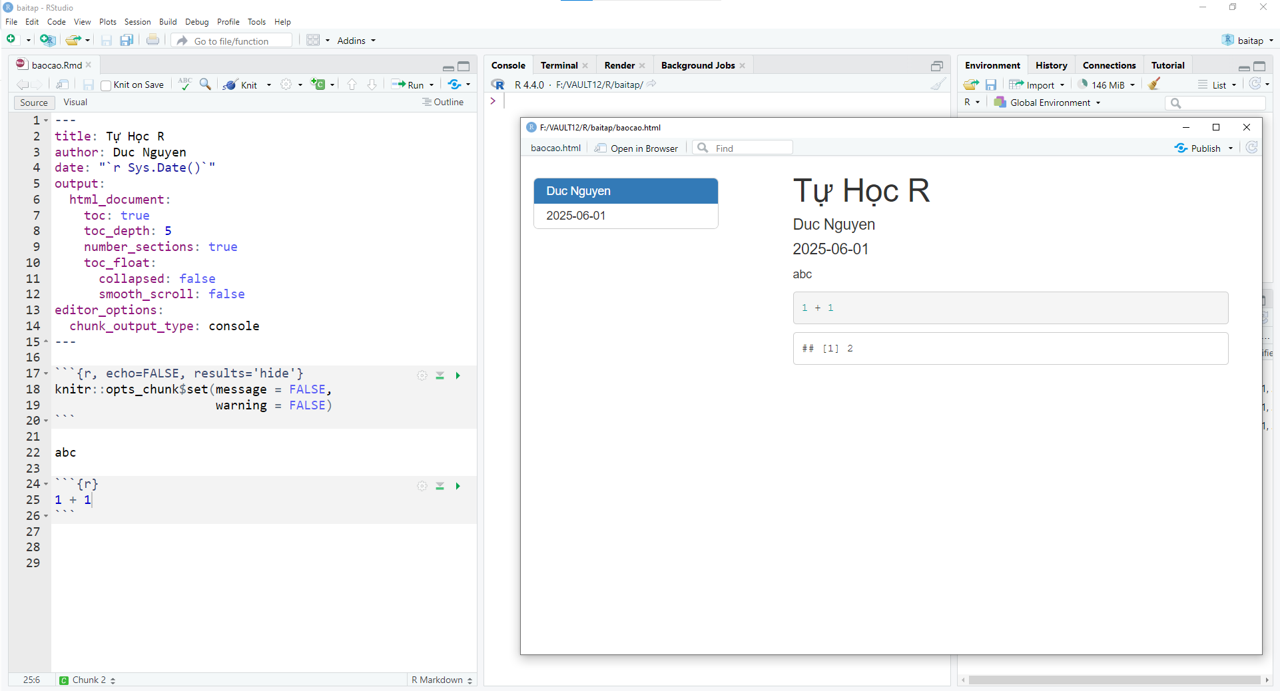The width and height of the screenshot is (1280, 691).
Task: Click the Show in new window icon
Action: (63, 85)
